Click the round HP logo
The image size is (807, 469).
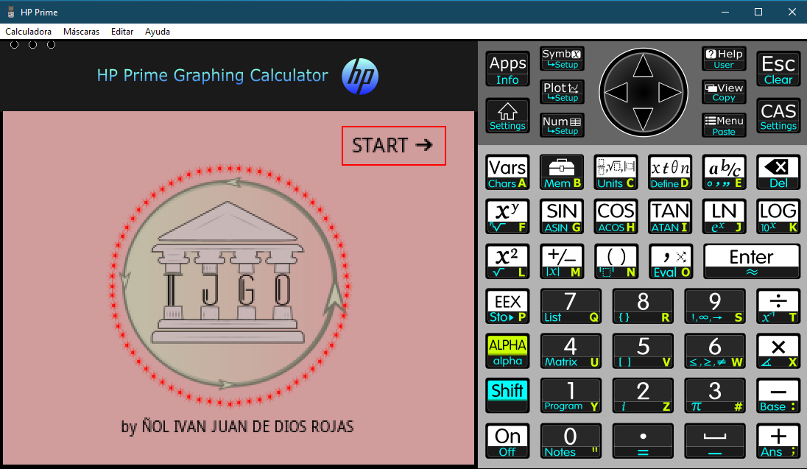point(360,77)
